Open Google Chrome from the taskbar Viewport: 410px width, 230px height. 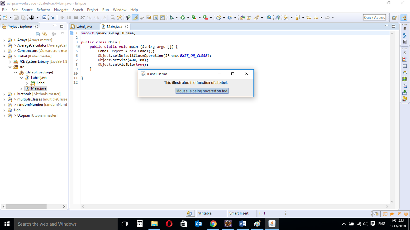[213, 224]
